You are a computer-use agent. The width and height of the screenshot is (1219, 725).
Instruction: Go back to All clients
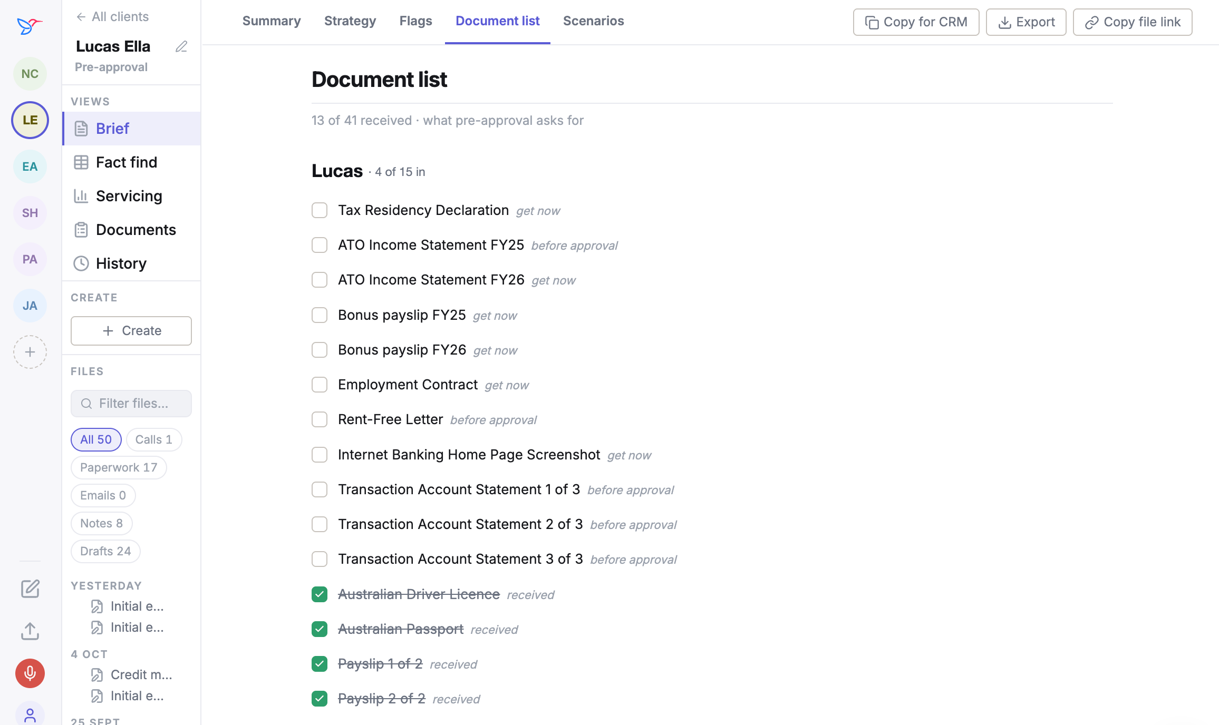point(112,17)
